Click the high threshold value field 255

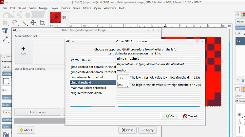click(x=122, y=85)
